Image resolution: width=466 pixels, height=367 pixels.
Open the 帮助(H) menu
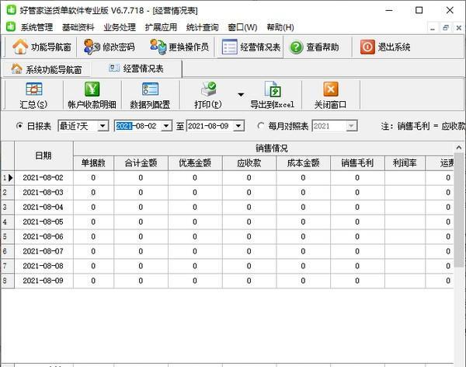[x=280, y=27]
